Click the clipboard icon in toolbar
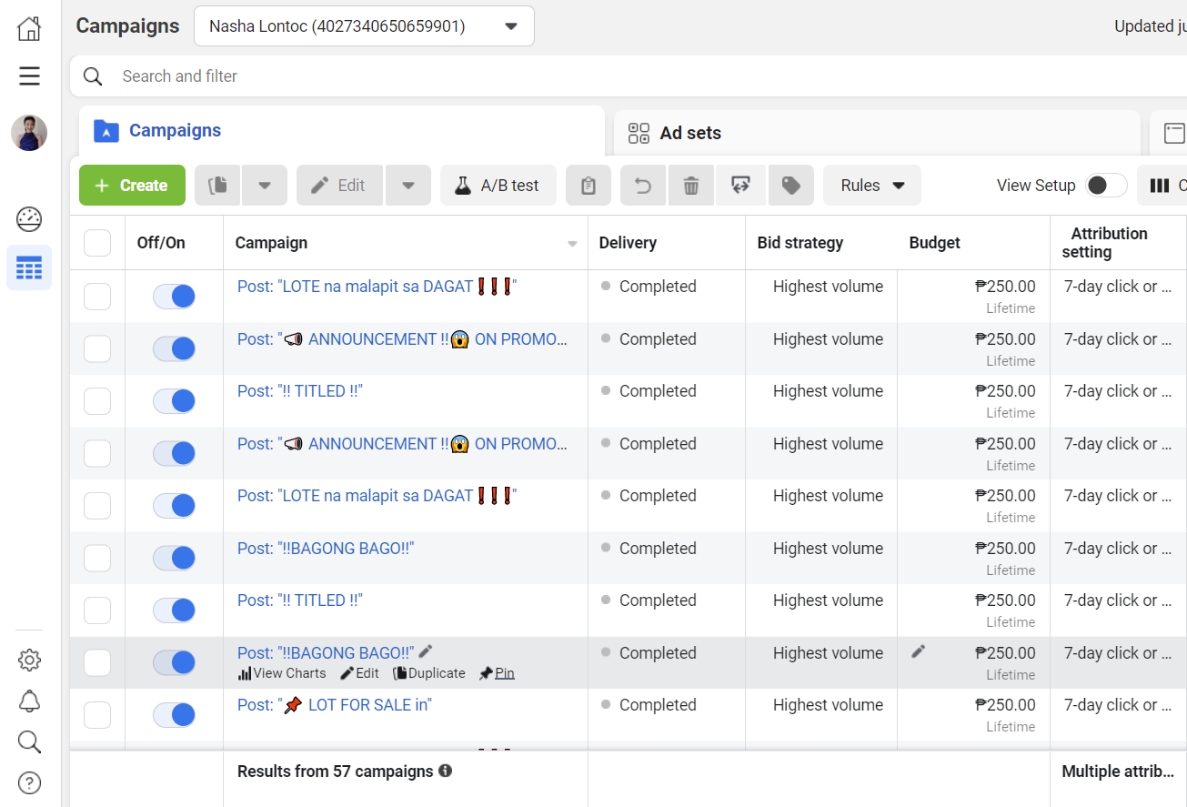 pos(588,186)
